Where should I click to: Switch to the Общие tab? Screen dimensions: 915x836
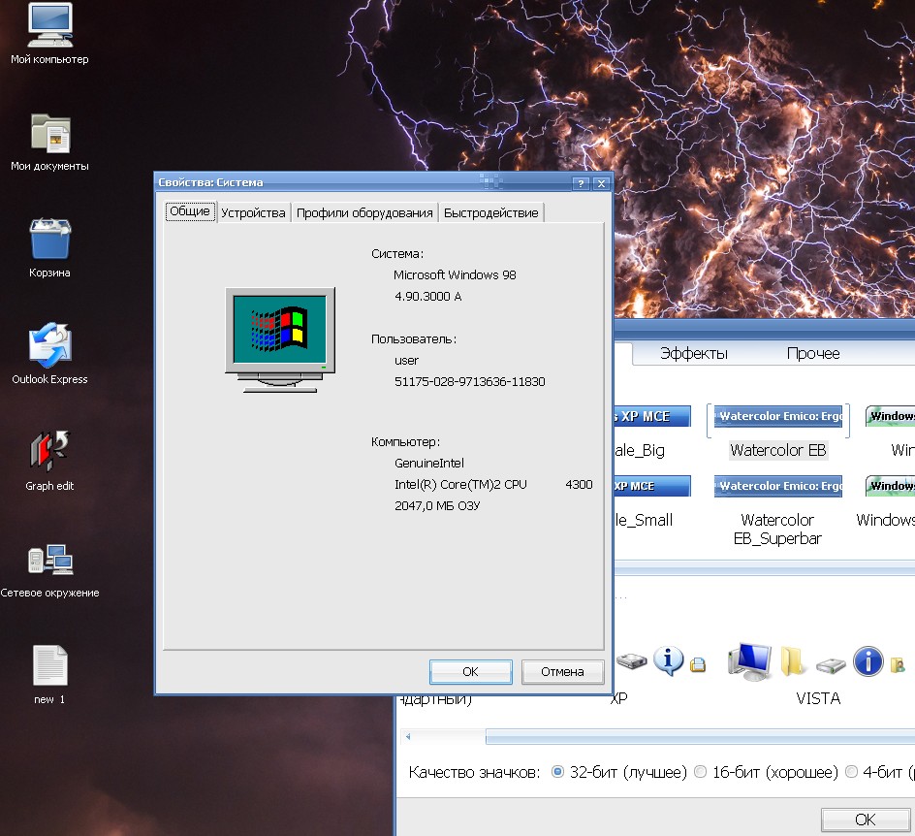coord(190,211)
